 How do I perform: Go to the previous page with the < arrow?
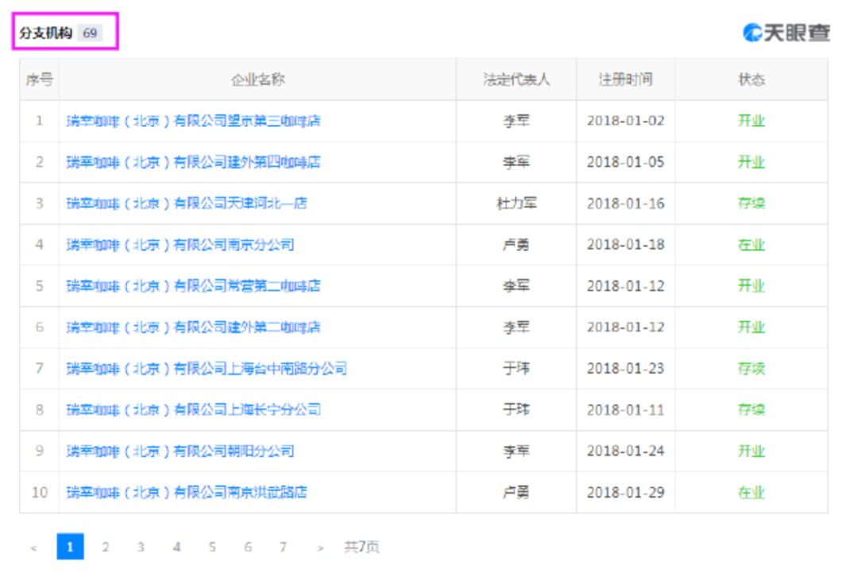[34, 548]
